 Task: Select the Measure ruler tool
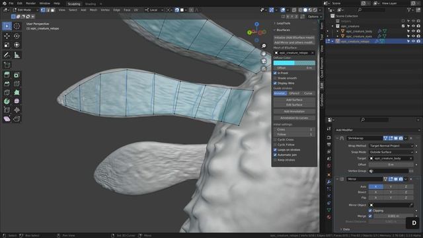pos(17,55)
